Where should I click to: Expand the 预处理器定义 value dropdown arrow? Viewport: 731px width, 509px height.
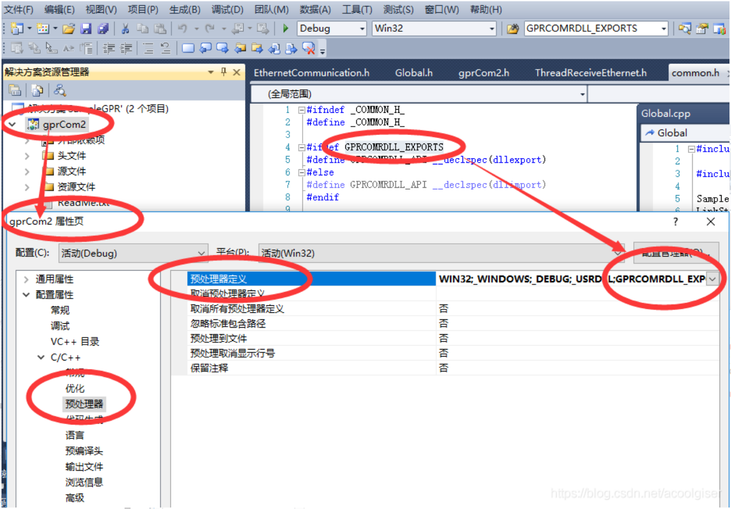pos(713,279)
